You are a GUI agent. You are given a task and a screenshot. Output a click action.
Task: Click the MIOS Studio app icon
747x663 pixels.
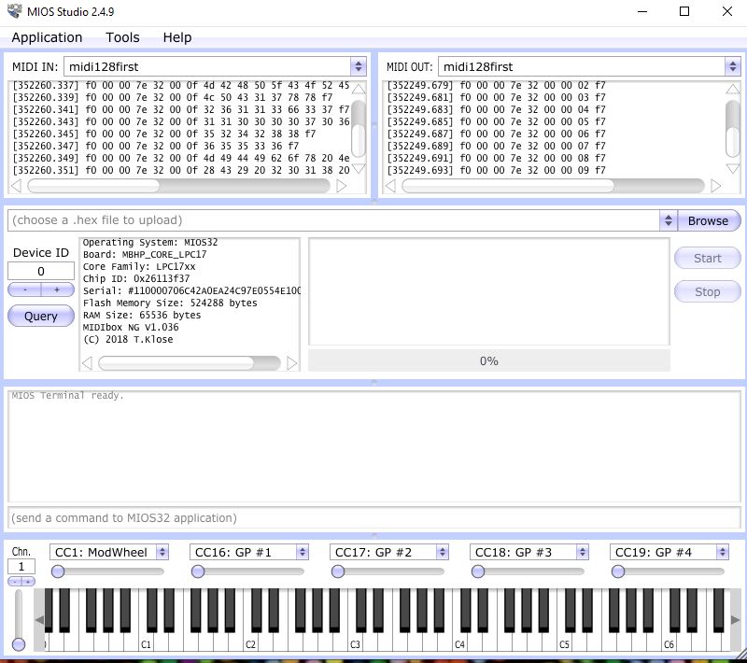tap(14, 11)
